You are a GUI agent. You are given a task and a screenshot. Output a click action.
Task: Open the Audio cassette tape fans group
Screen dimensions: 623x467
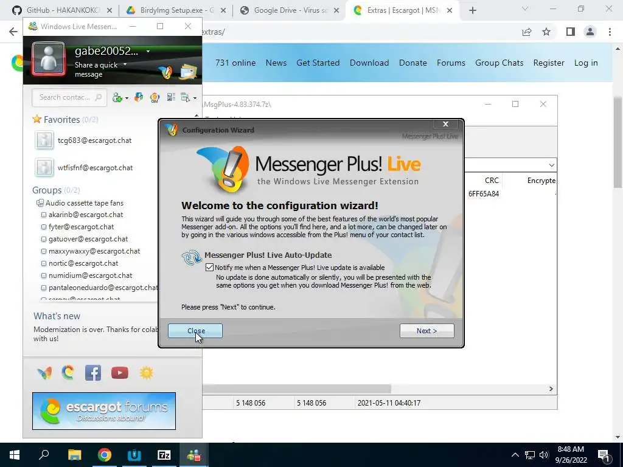point(84,203)
